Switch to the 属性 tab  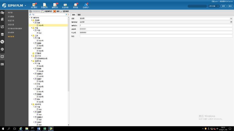pyautogui.click(x=74, y=15)
